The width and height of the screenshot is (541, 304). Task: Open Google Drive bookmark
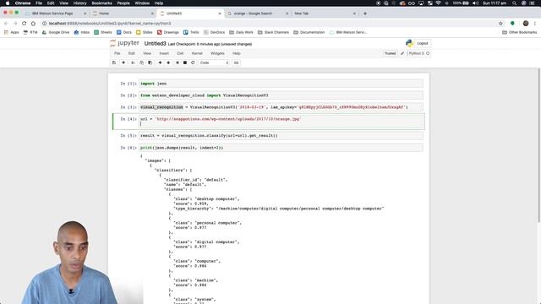click(56, 32)
